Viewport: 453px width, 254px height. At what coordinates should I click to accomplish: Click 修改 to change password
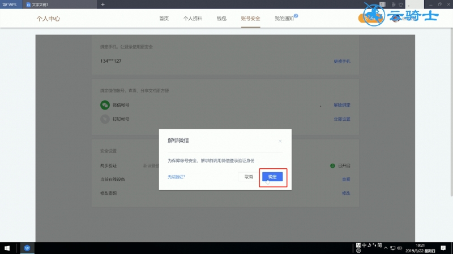click(x=346, y=193)
